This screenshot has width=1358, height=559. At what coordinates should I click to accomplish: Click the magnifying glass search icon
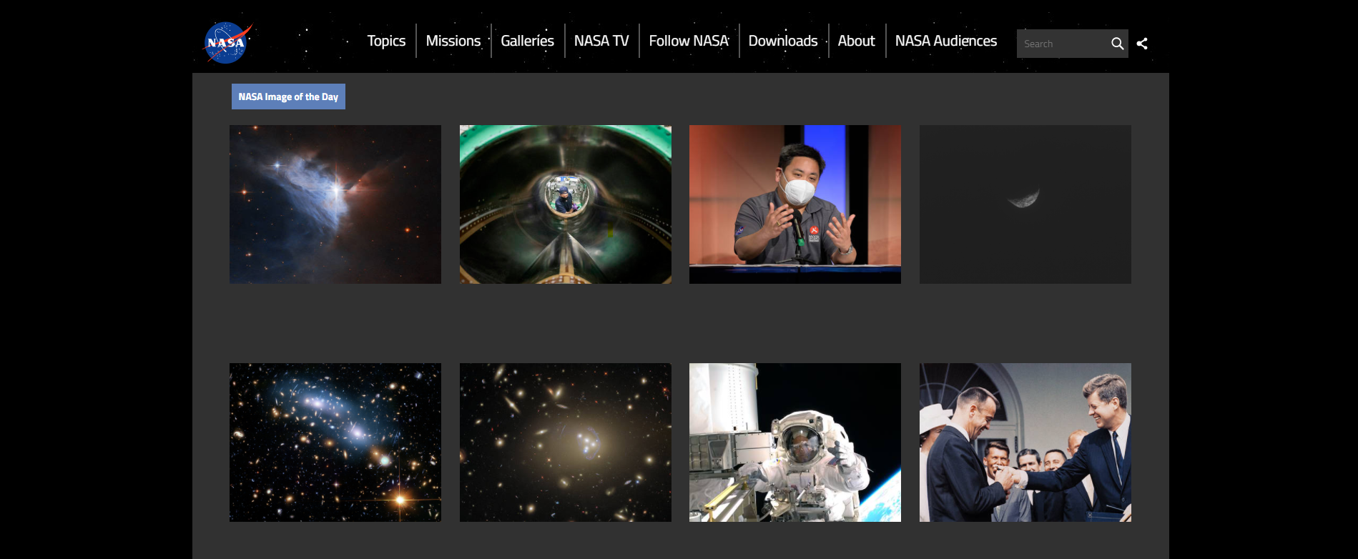tap(1117, 44)
